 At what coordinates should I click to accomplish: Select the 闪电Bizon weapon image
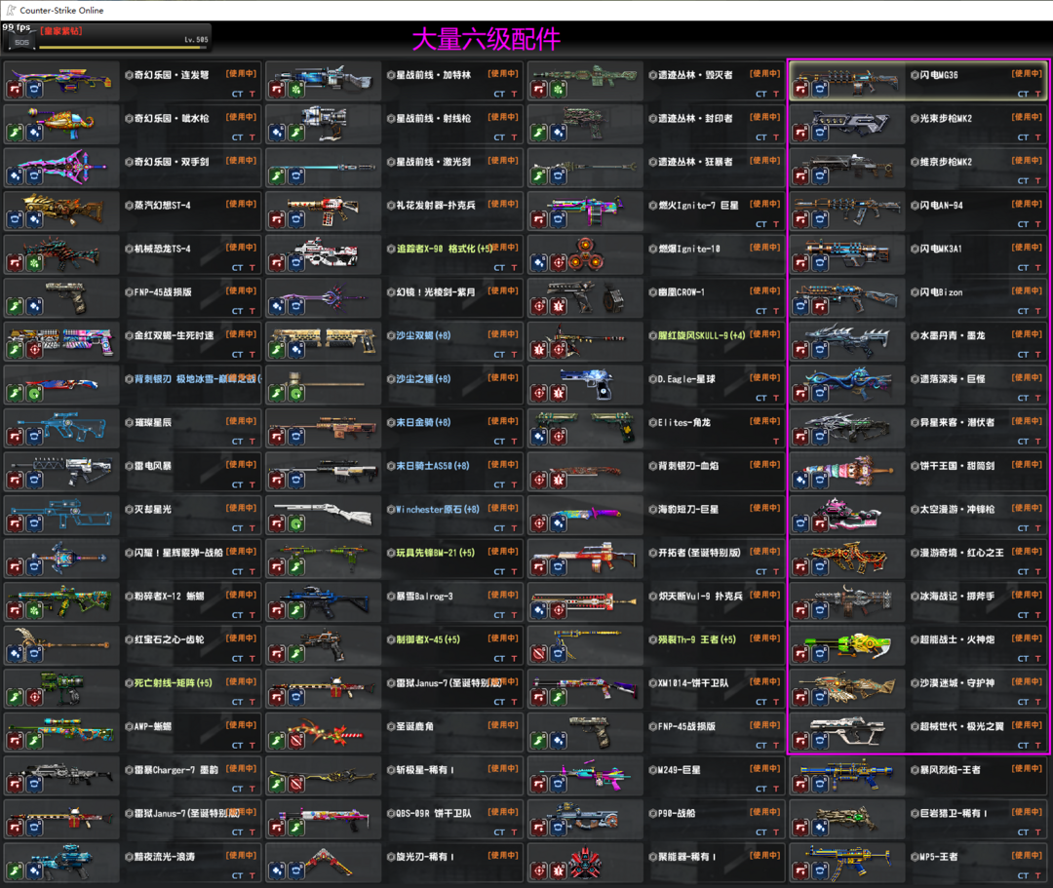coord(843,291)
